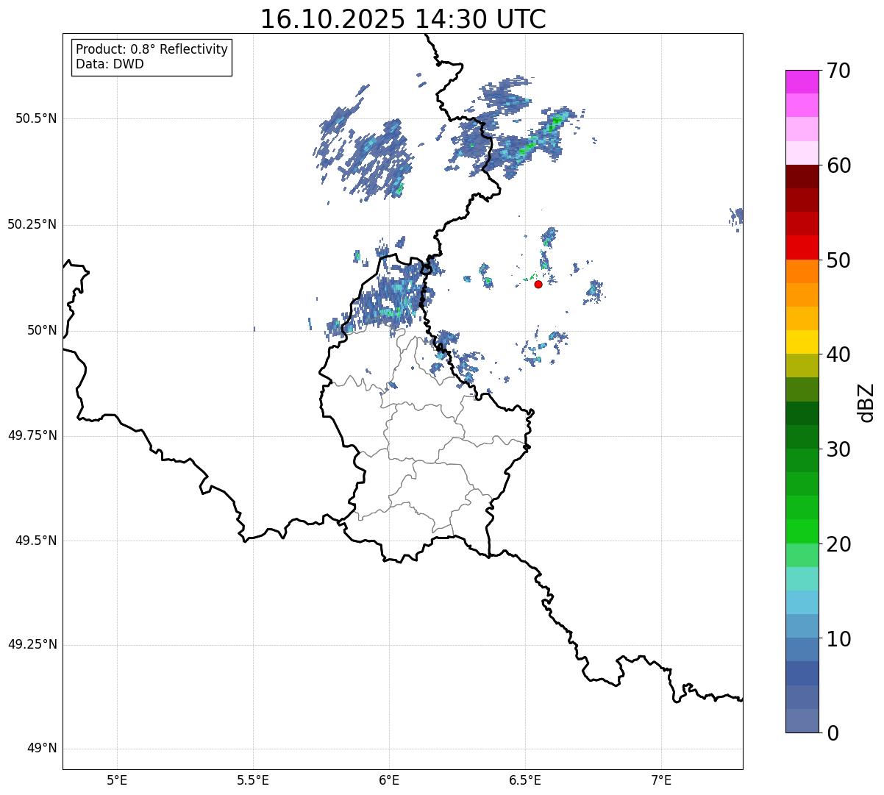Click the 6.5°E longitude label
Screen dimensions: 884x795
pos(525,780)
